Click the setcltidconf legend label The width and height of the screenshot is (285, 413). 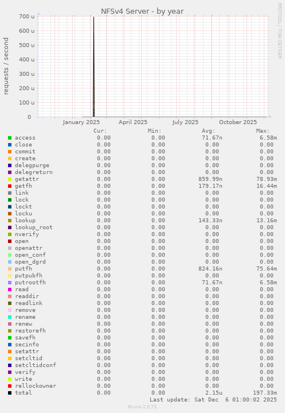pyautogui.click(x=36, y=365)
